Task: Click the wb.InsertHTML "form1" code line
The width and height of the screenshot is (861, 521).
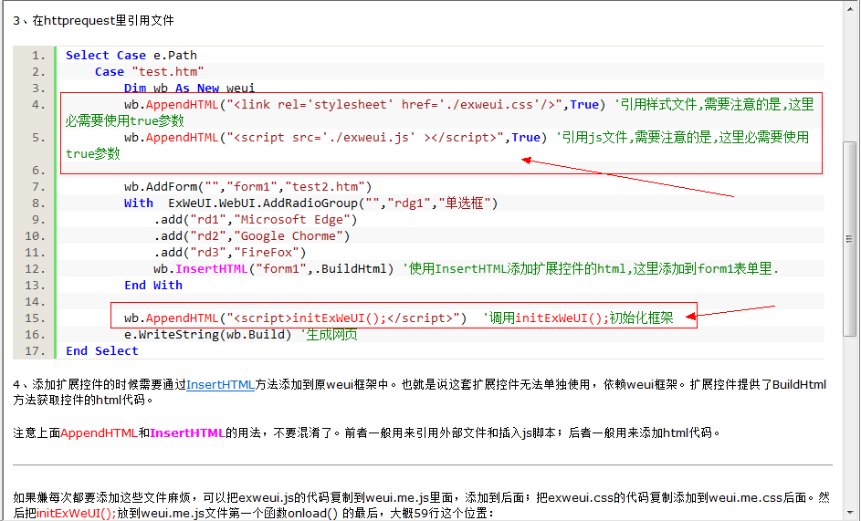Action: click(467, 269)
